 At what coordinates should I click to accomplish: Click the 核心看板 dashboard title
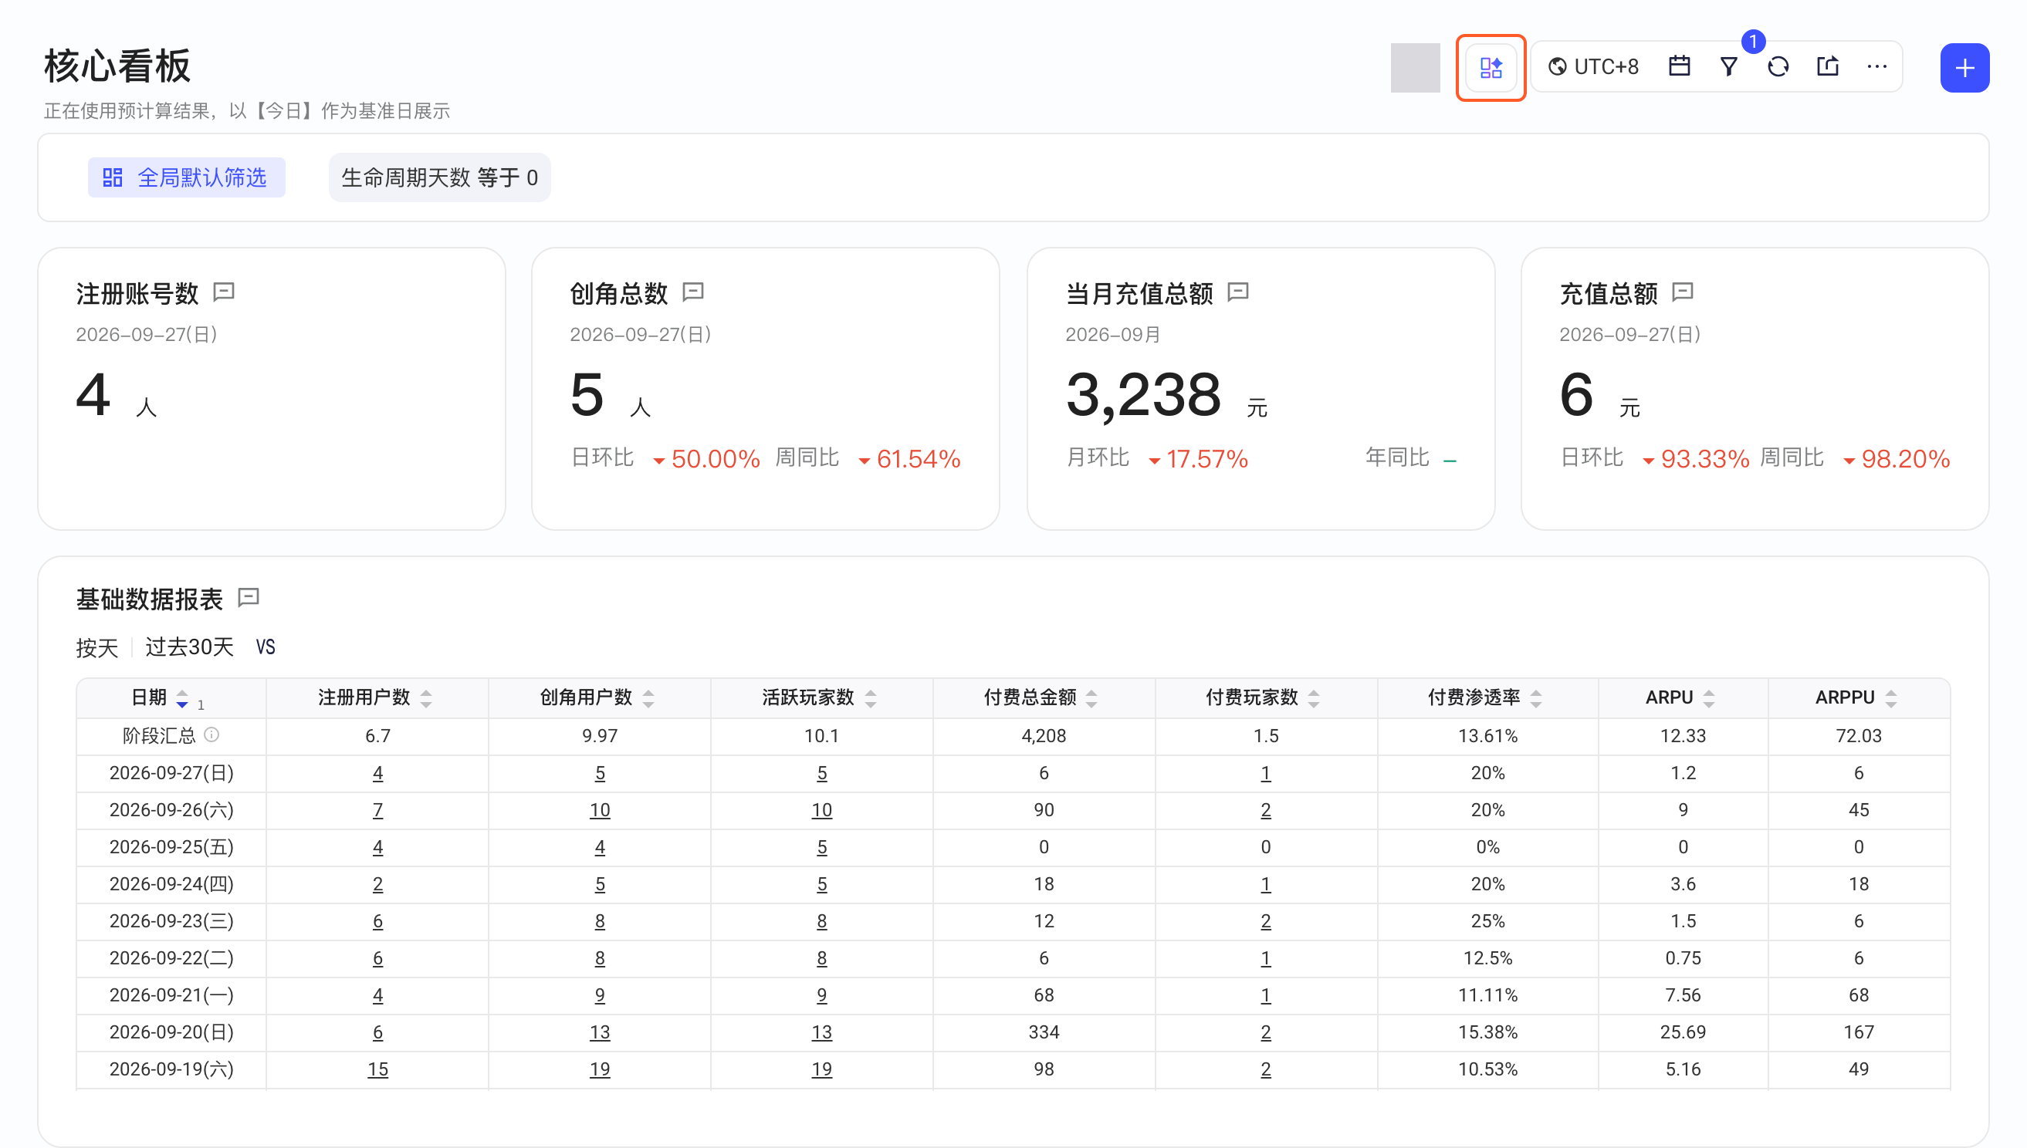[117, 66]
